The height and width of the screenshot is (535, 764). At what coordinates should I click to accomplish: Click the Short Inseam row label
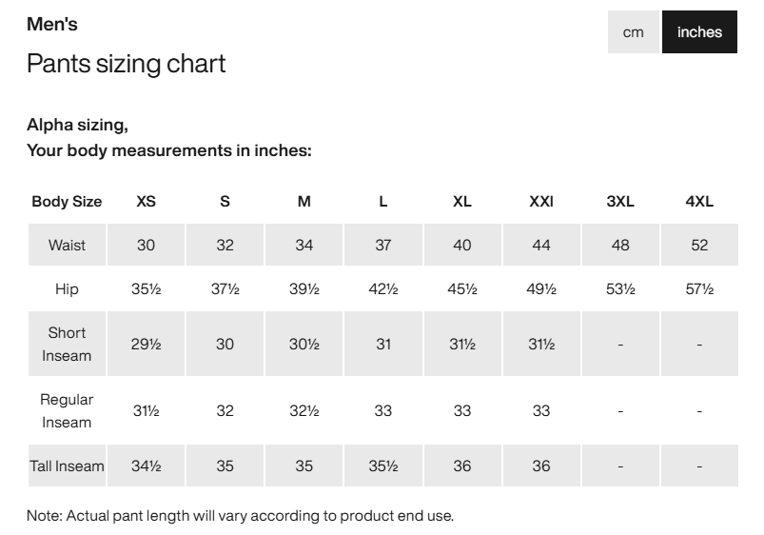67,344
